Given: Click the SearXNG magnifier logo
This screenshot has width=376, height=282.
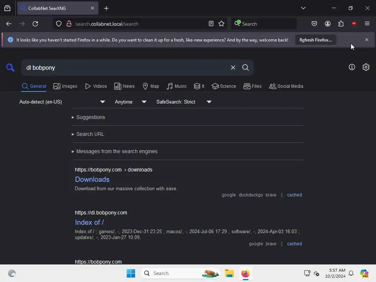Looking at the screenshot, I should 10,68.
